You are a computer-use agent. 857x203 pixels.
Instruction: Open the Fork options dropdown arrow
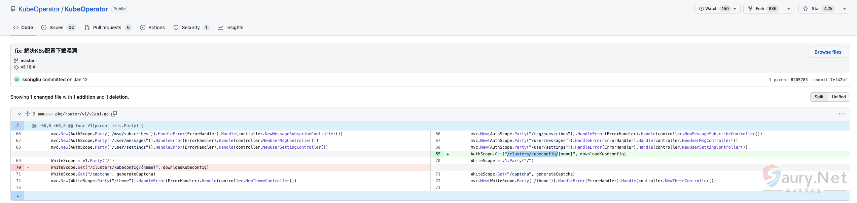[788, 9]
